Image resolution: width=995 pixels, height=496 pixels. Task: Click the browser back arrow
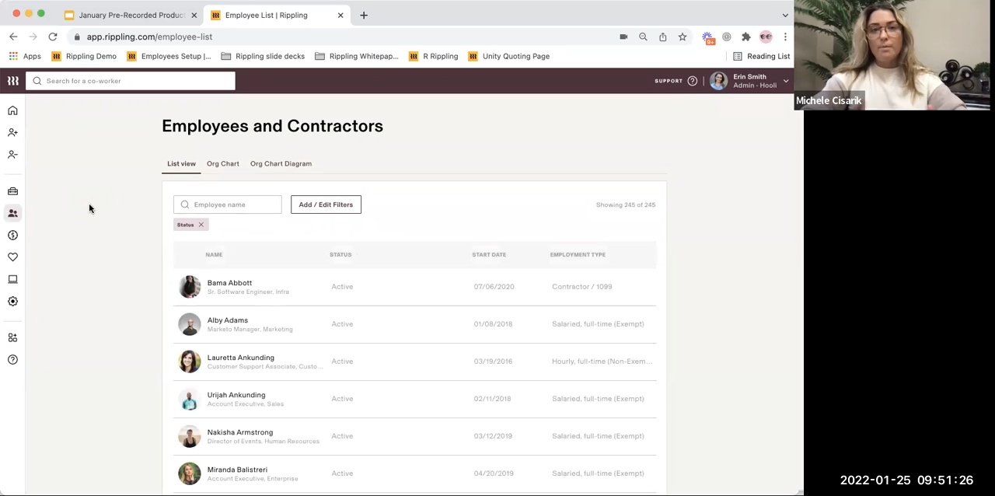(x=13, y=37)
